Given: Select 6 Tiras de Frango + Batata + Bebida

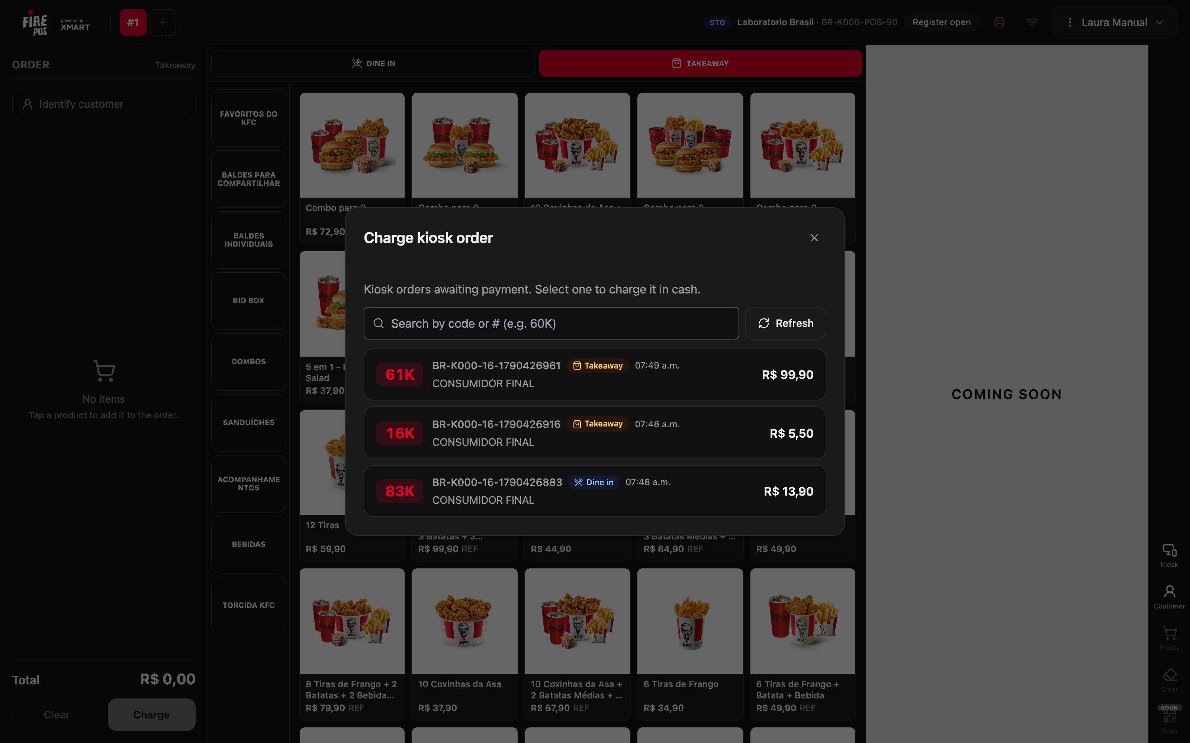Looking at the screenshot, I should (803, 644).
